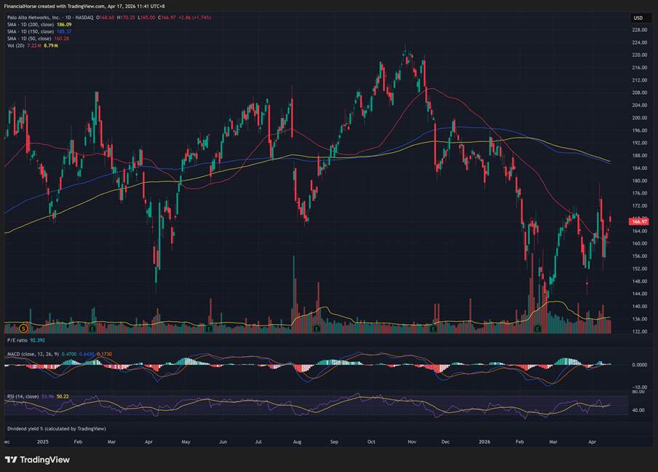Select the SMA 200 indicator legend

click(29, 25)
